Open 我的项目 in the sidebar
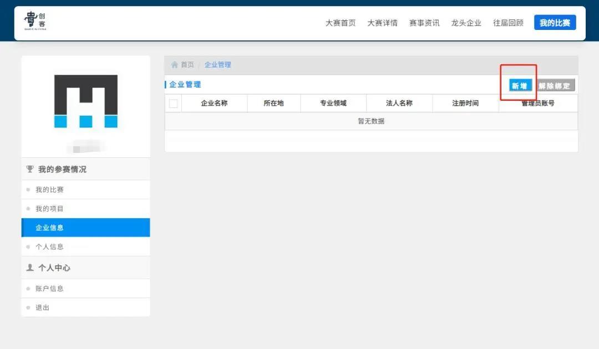 tap(49, 209)
